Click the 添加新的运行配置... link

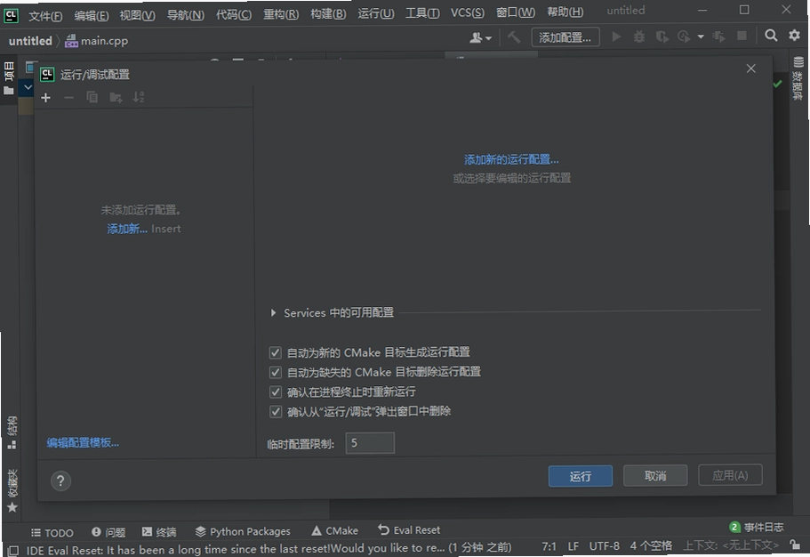point(511,159)
